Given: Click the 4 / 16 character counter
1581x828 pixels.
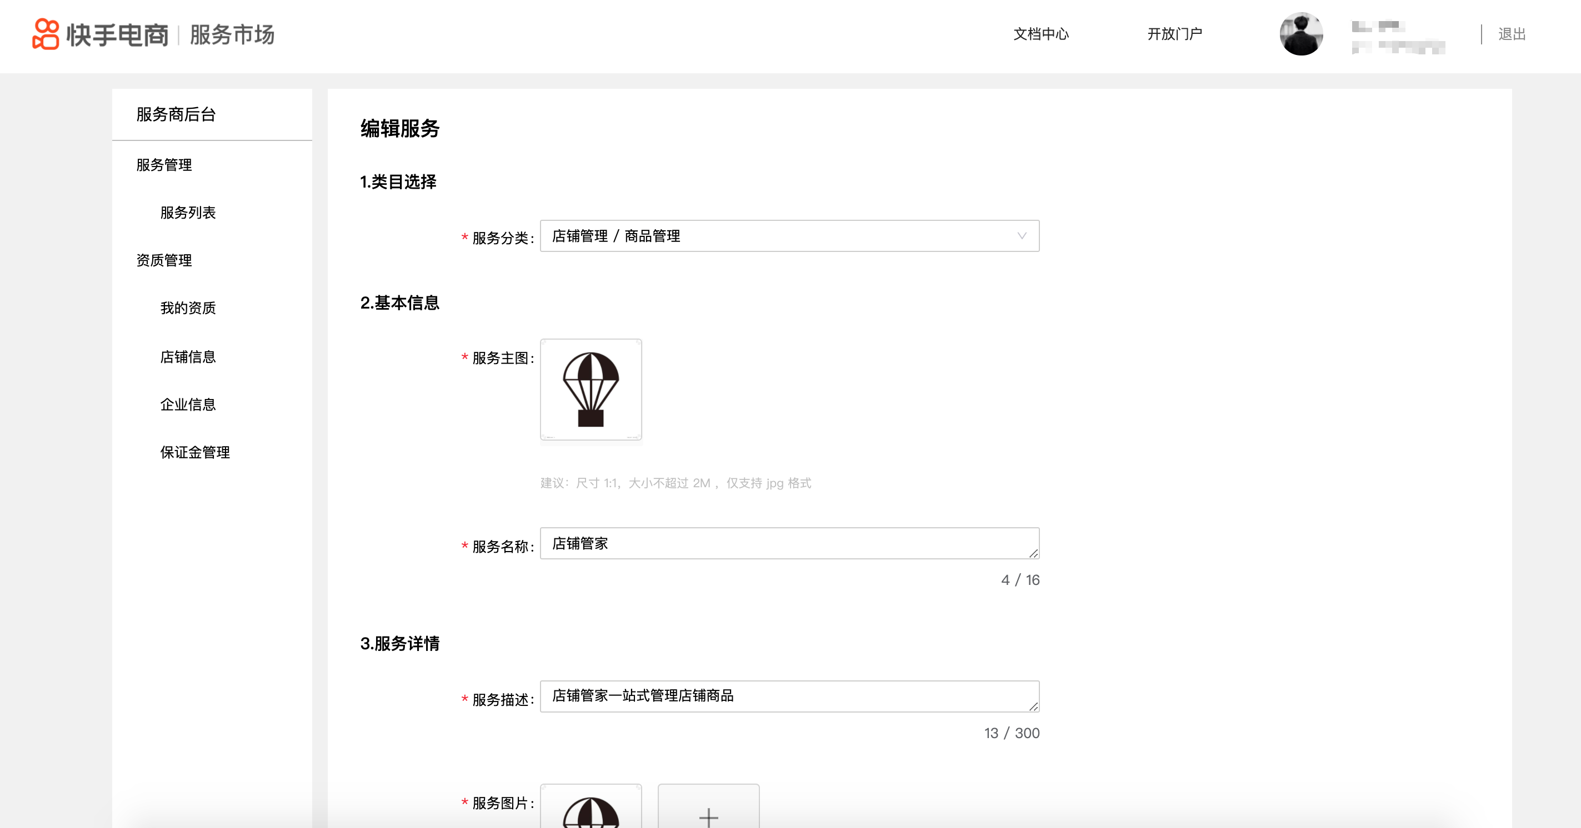Looking at the screenshot, I should (1020, 580).
